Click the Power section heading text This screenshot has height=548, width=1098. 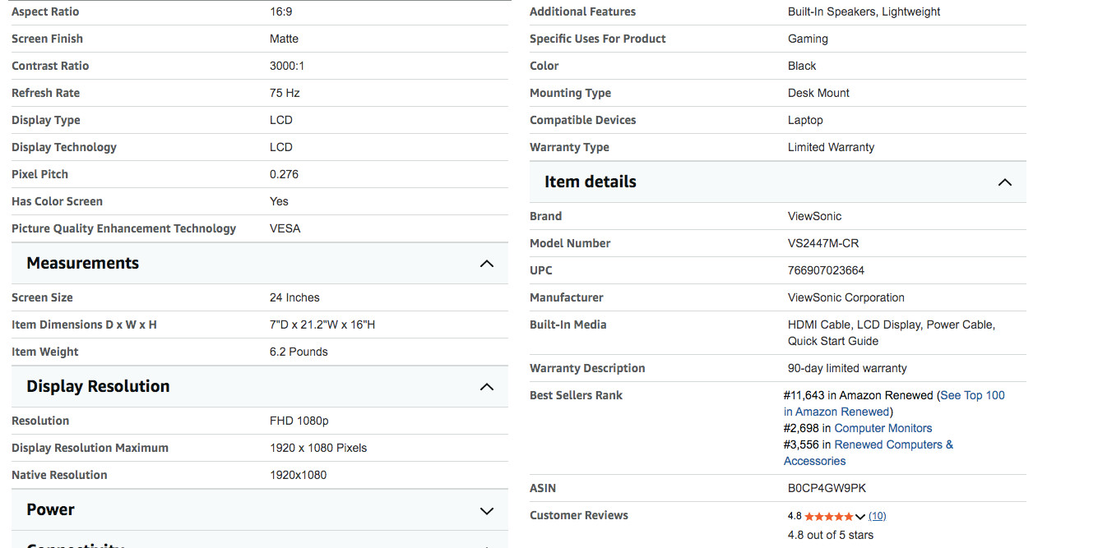(50, 510)
